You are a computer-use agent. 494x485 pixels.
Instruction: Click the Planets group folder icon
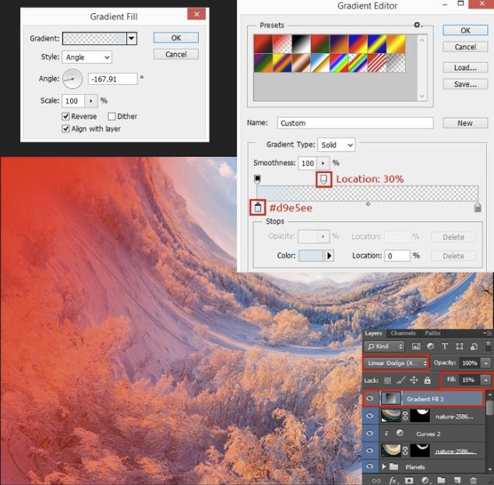(x=393, y=466)
